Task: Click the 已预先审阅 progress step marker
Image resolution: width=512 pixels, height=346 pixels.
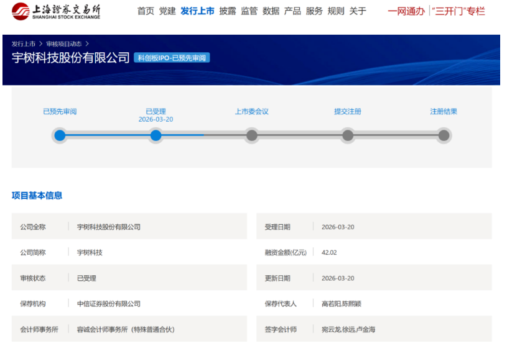Action: (x=60, y=135)
